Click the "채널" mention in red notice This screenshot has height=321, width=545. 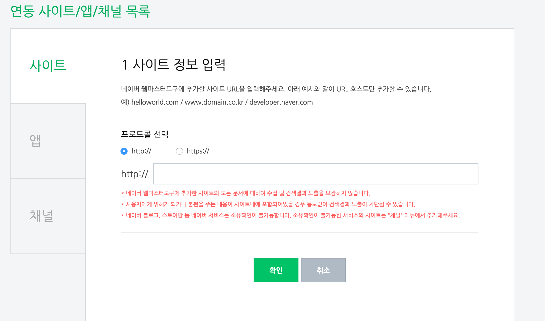pyautogui.click(x=396, y=215)
